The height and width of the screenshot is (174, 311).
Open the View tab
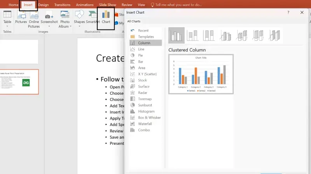141,5
